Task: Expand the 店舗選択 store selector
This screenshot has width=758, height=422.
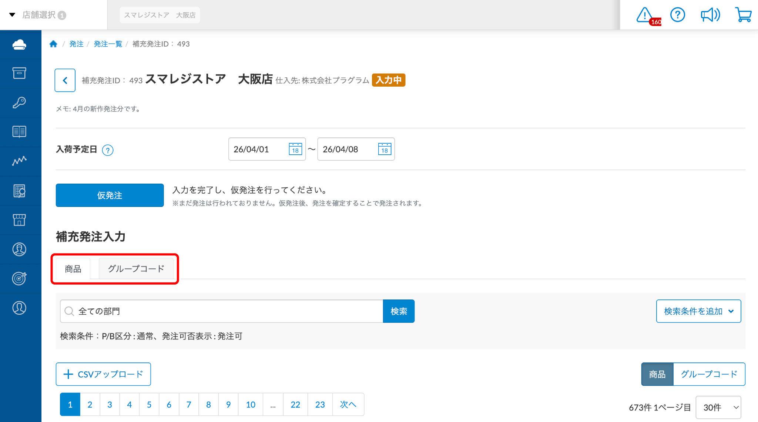Action: coord(39,15)
